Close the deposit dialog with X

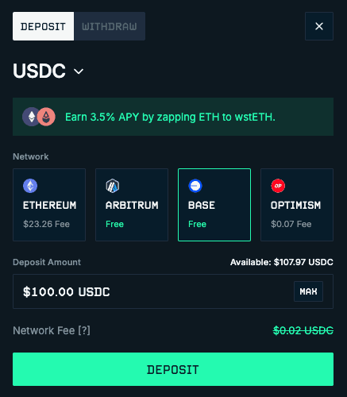(x=319, y=26)
